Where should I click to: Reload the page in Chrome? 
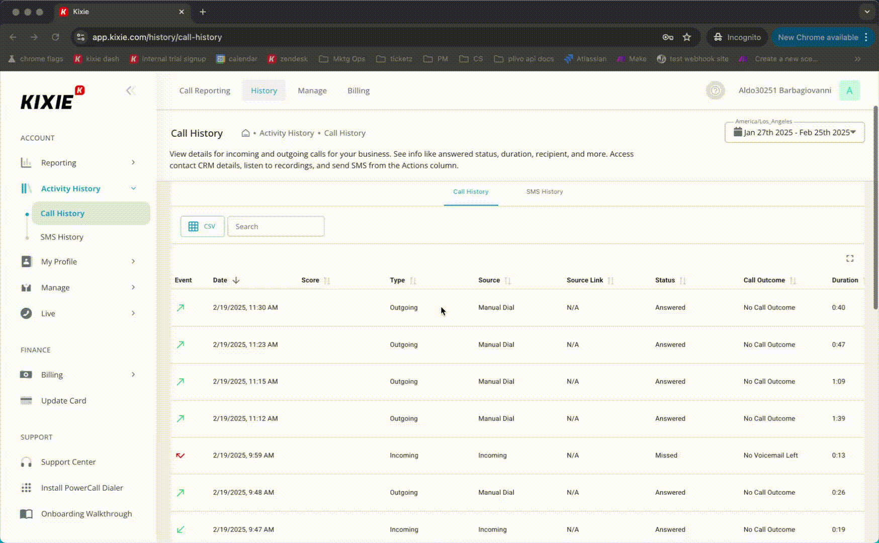pyautogui.click(x=55, y=37)
